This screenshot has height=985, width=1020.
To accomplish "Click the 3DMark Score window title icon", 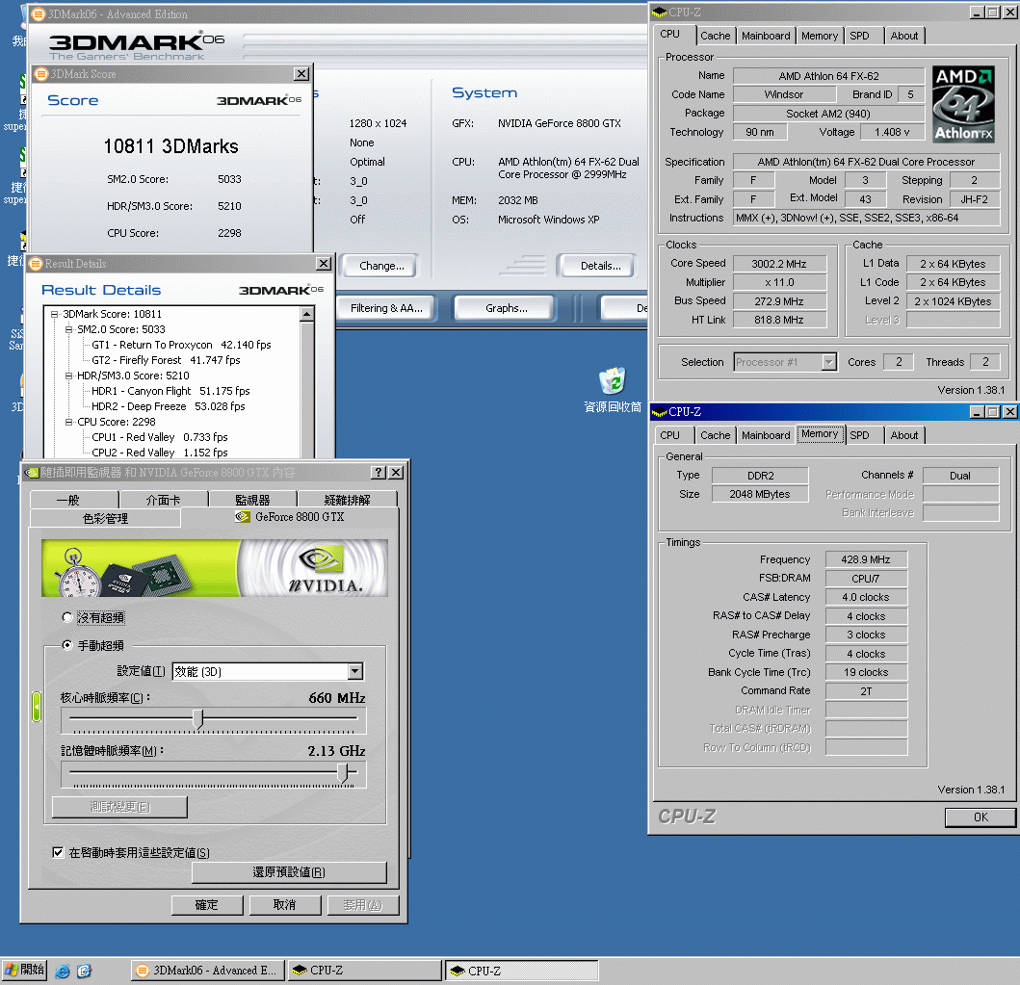I will tap(41, 74).
